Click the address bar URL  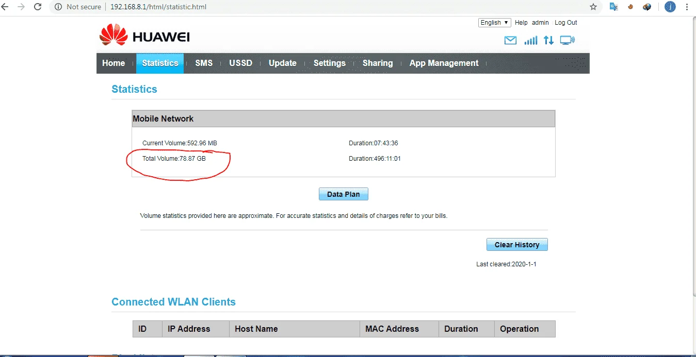click(x=159, y=7)
